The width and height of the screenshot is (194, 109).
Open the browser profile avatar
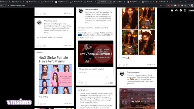pos(192,5)
